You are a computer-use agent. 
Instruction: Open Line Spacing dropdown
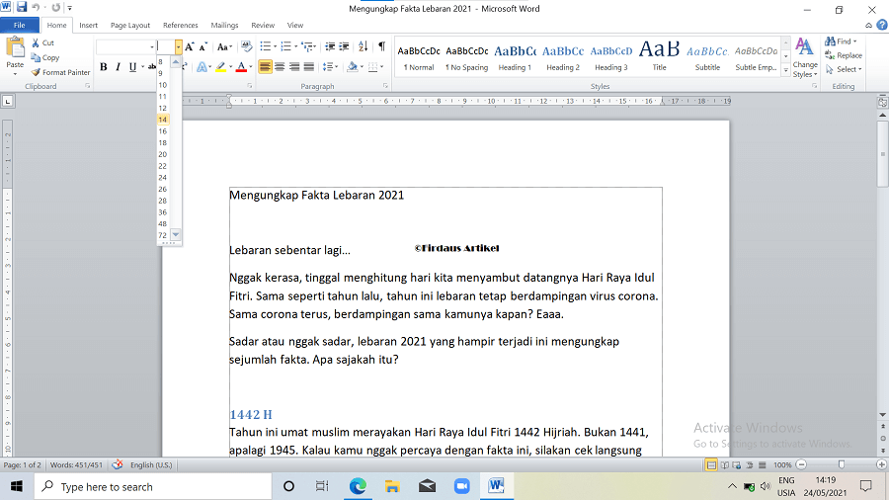point(330,67)
